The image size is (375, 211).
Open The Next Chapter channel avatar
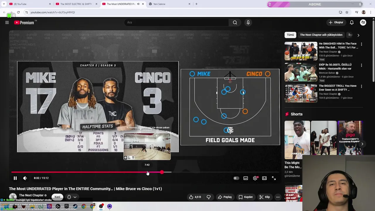(13, 197)
